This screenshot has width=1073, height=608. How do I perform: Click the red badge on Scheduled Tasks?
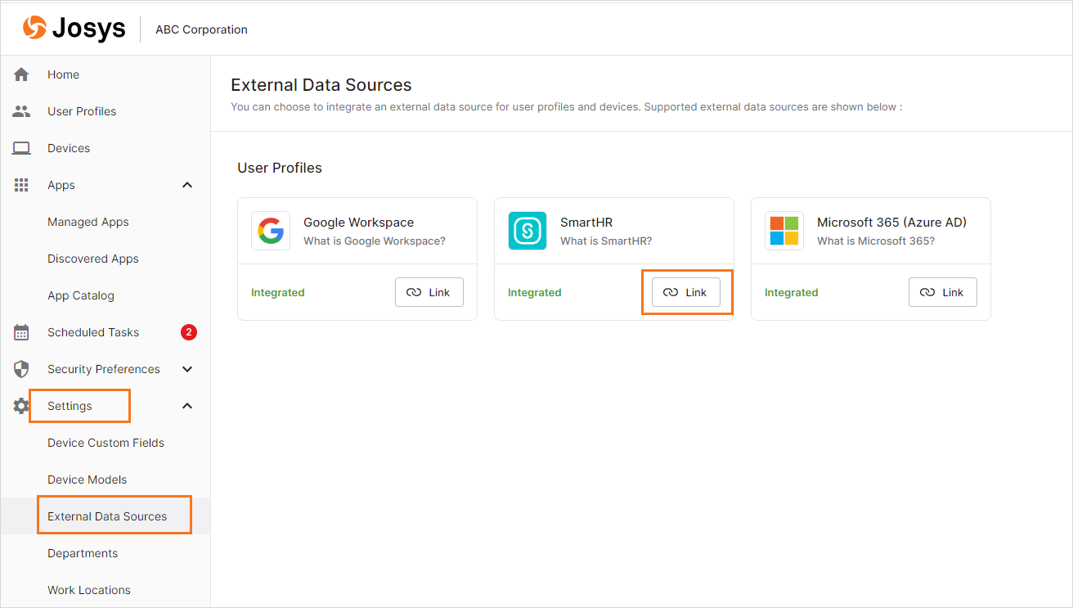point(189,332)
